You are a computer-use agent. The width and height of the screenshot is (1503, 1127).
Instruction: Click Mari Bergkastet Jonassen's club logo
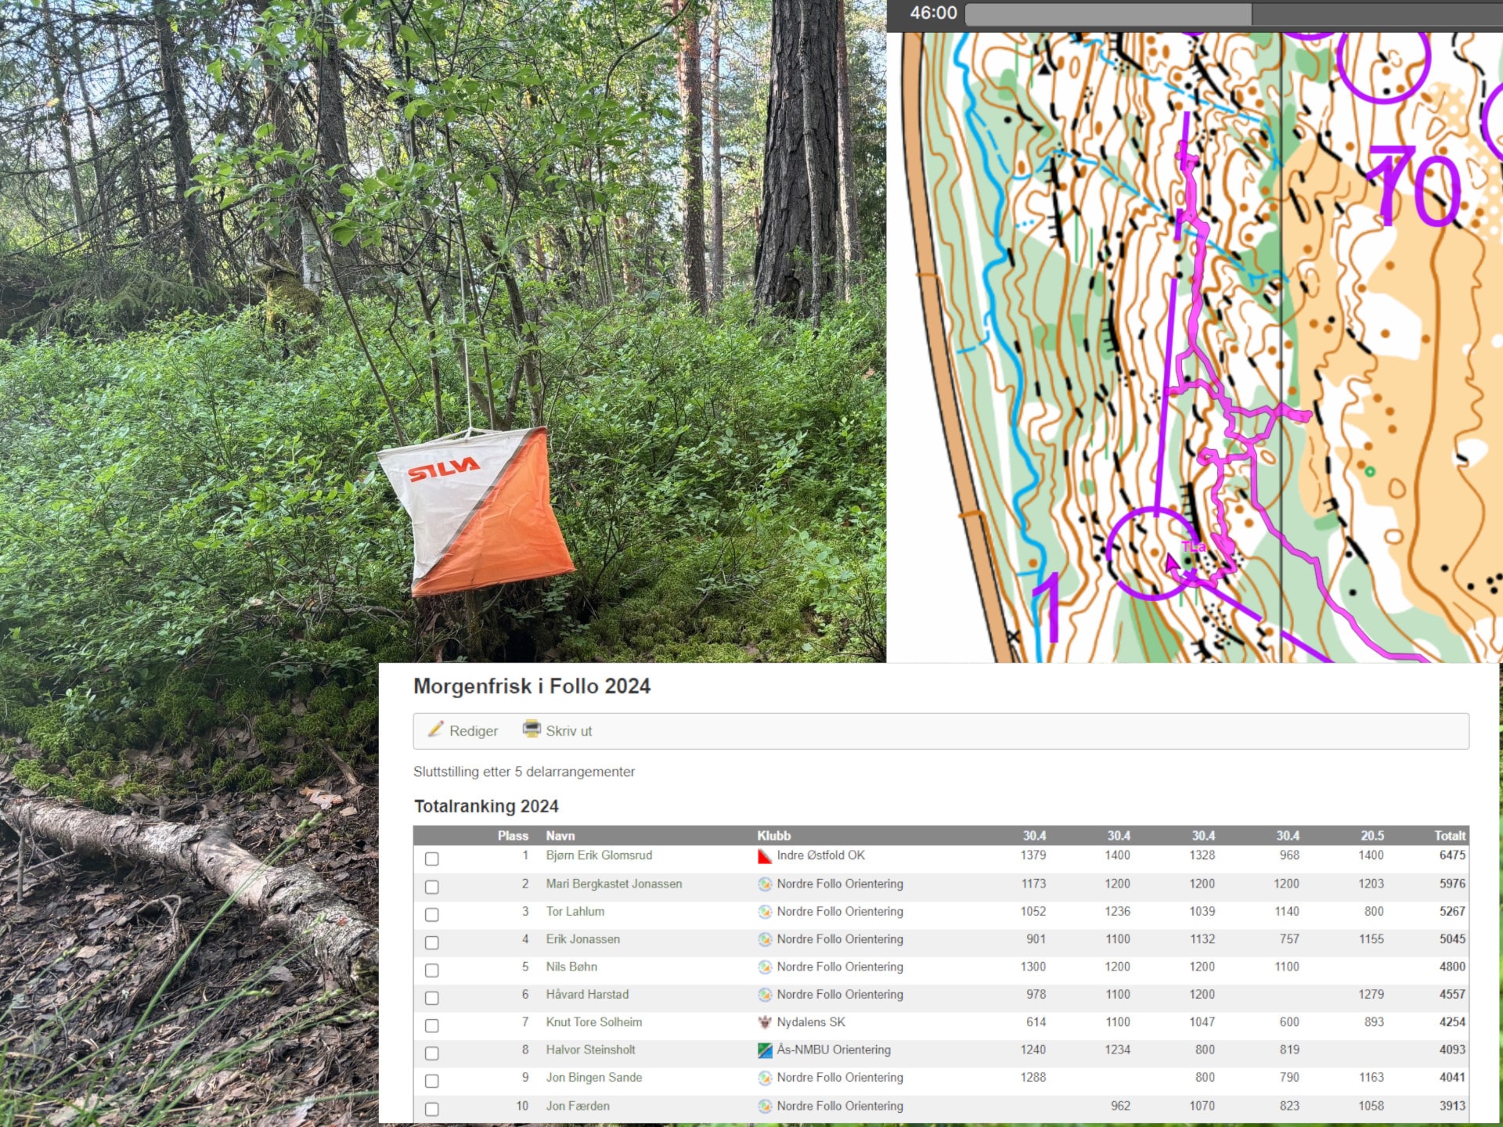point(765,884)
